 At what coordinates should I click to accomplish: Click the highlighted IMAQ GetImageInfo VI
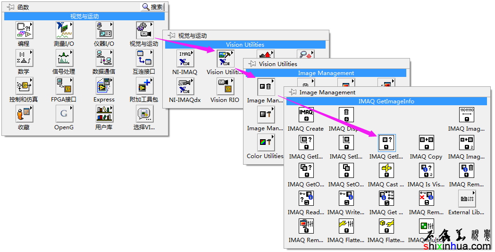click(x=386, y=143)
